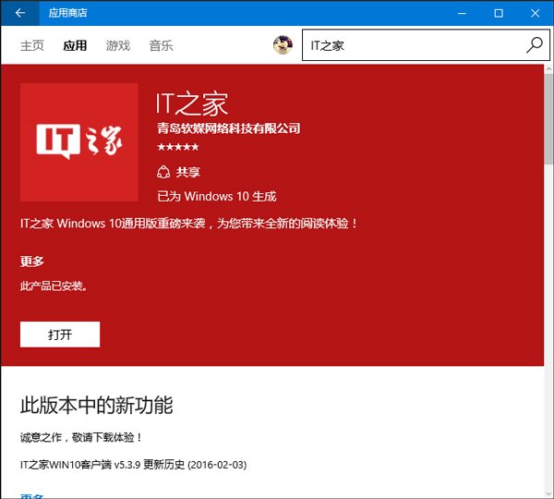The image size is (554, 499).
Task: Click the text 此产品已安装。
Action: pyautogui.click(x=54, y=286)
